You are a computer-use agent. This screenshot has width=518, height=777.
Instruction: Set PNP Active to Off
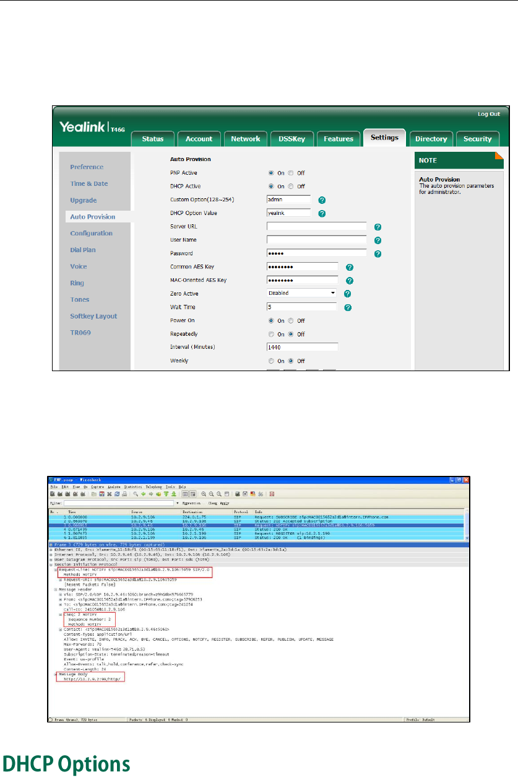coord(292,173)
